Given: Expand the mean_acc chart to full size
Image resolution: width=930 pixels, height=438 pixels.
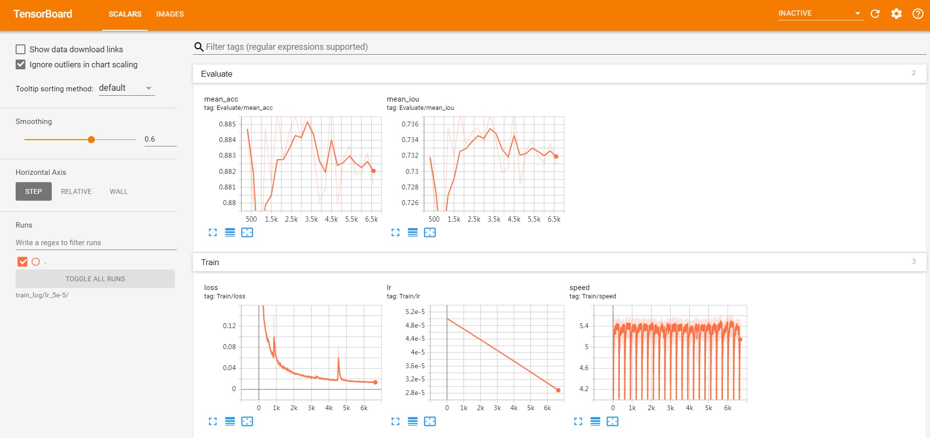Looking at the screenshot, I should click(x=212, y=232).
